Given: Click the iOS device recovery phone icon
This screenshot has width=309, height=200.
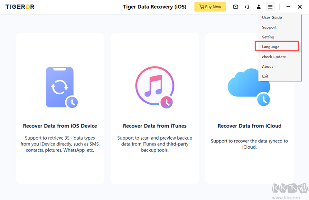Looking at the screenshot, I should (x=62, y=87).
